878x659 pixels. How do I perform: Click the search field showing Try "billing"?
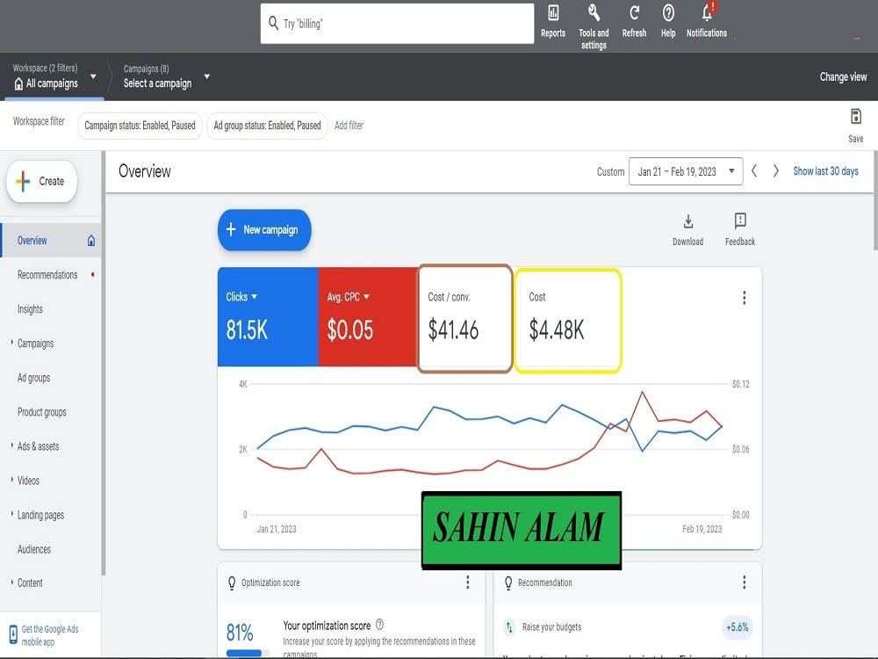tap(397, 24)
